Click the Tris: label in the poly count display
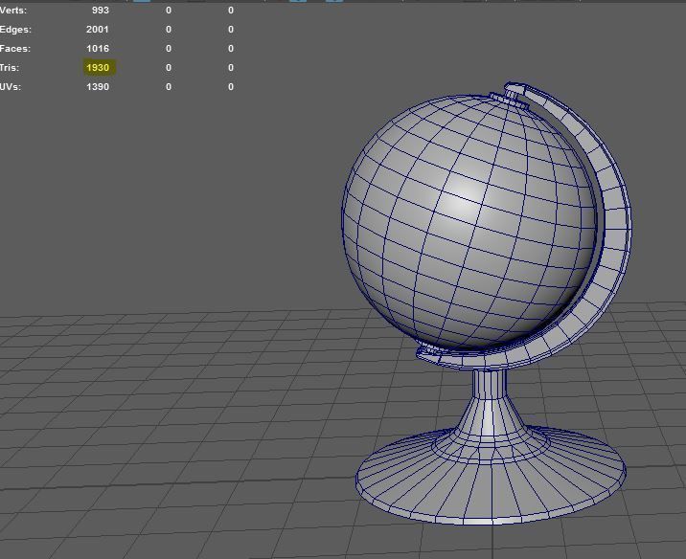Image resolution: width=686 pixels, height=559 pixels. [10, 68]
